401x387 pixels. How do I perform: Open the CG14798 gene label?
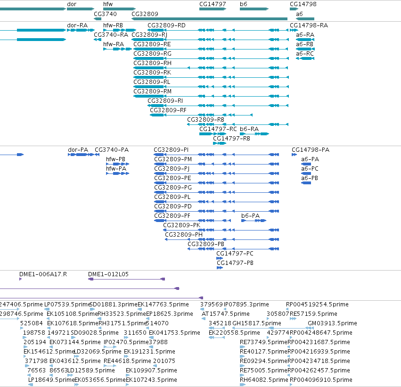[303, 4]
